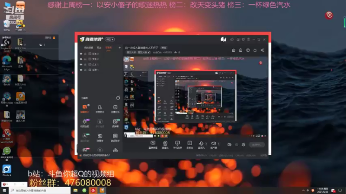Image resolution: width=346 pixels, height=194 pixels.
Task: Click the start streaming button in bottom right
Action: point(256,144)
